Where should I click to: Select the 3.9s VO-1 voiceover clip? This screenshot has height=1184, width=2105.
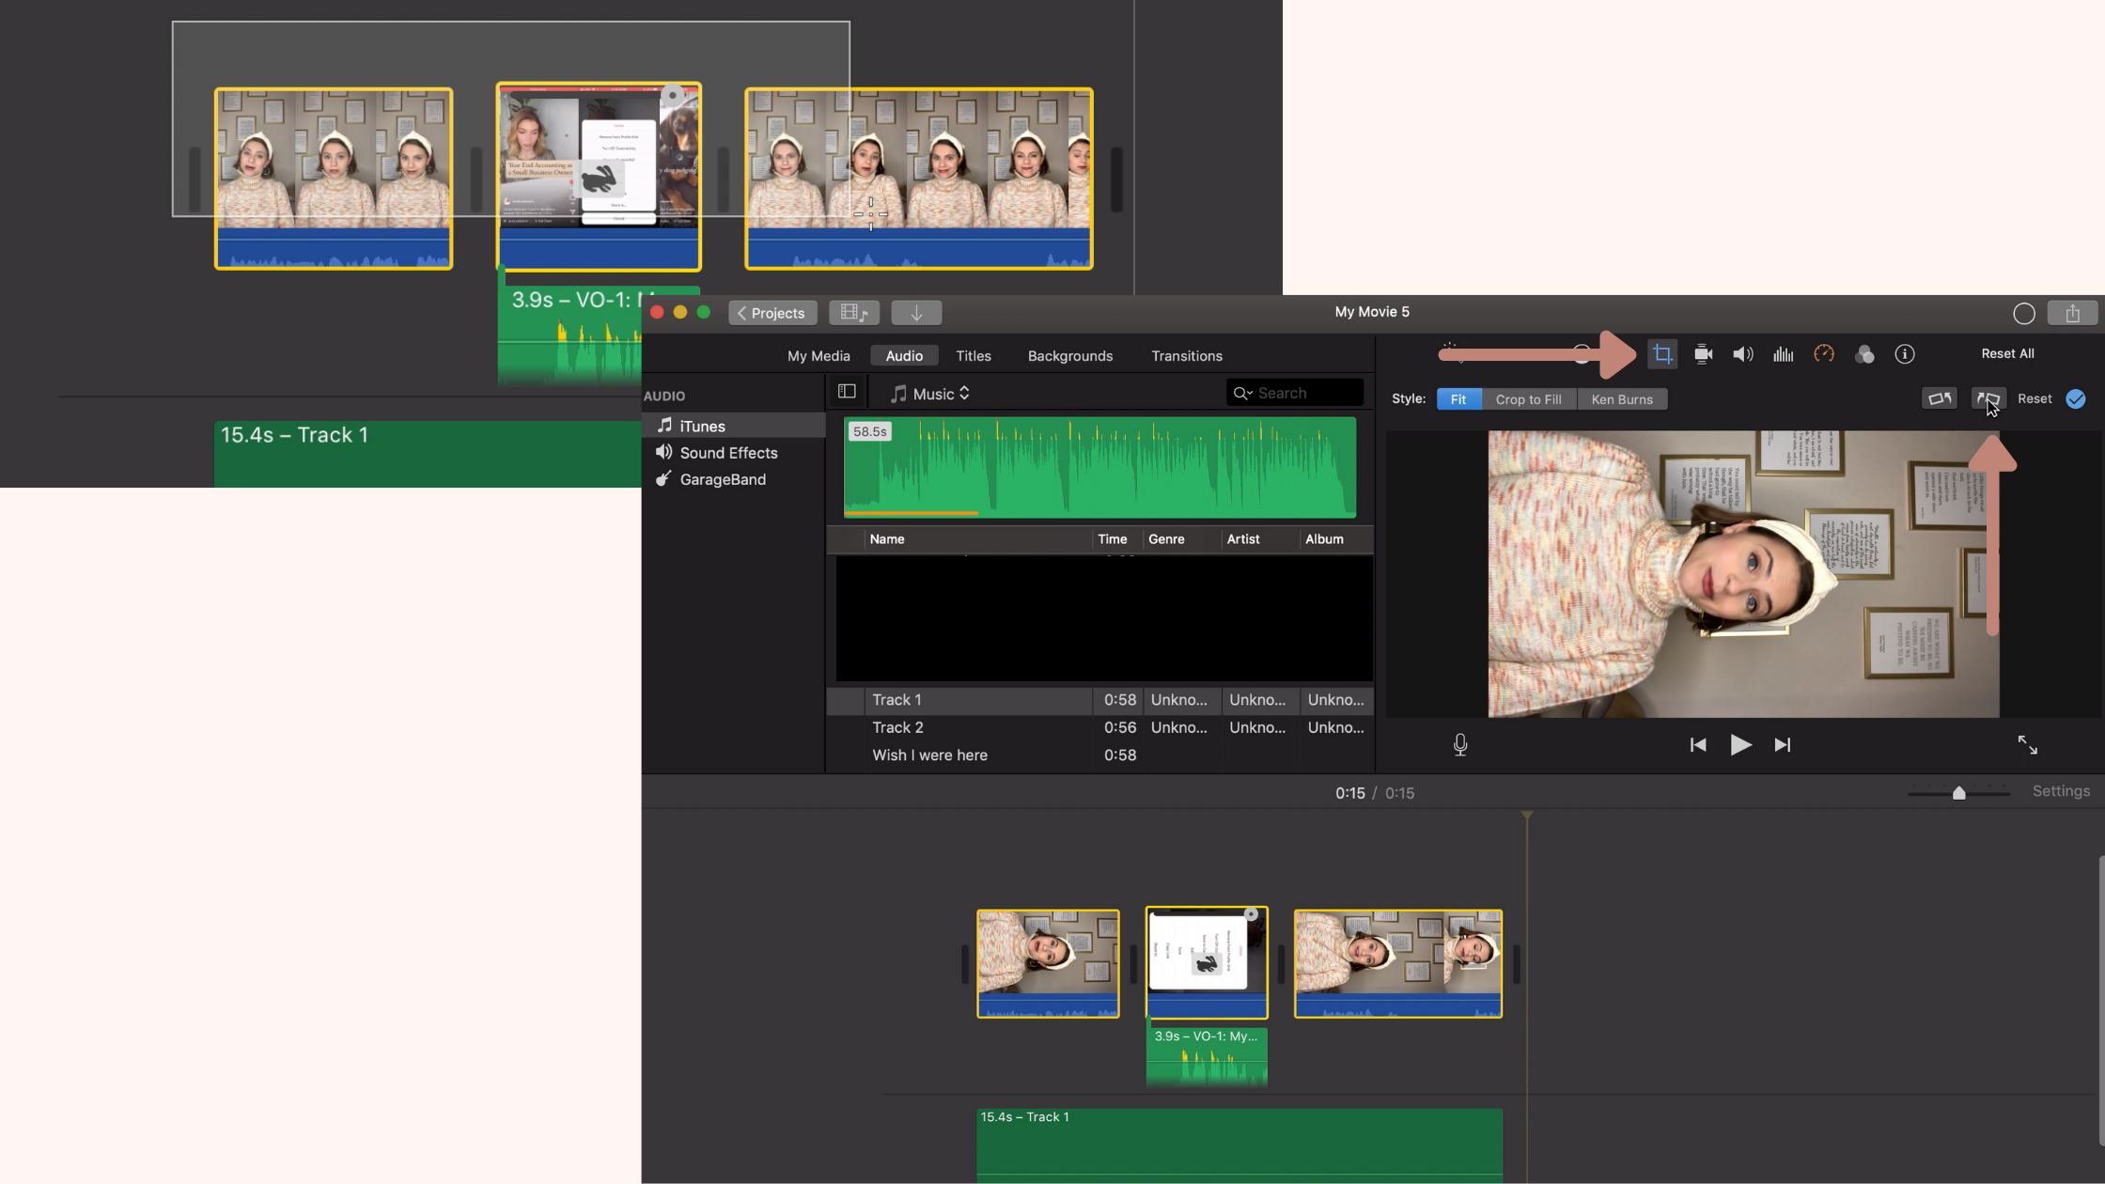1207,1057
